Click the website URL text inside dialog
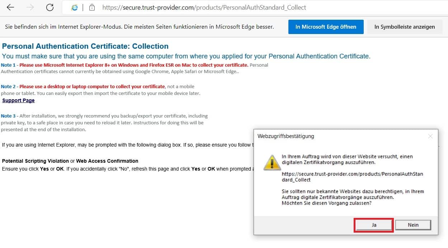This screenshot has height=248, width=448. 352,177
